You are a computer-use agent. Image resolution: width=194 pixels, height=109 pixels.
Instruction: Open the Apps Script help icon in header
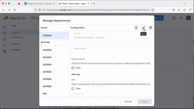[x=174, y=18]
